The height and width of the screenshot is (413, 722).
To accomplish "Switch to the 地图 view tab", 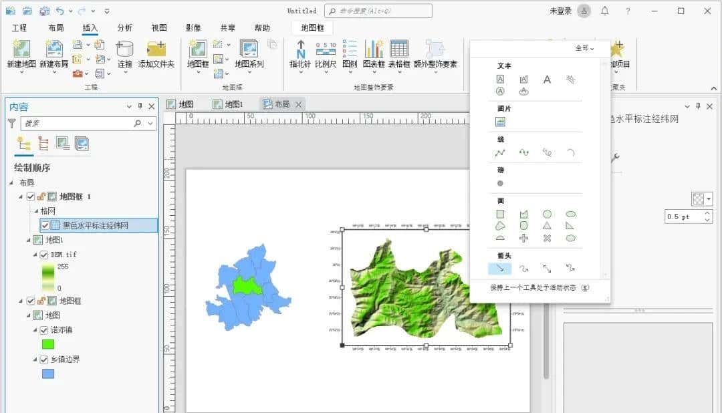I will pos(182,104).
